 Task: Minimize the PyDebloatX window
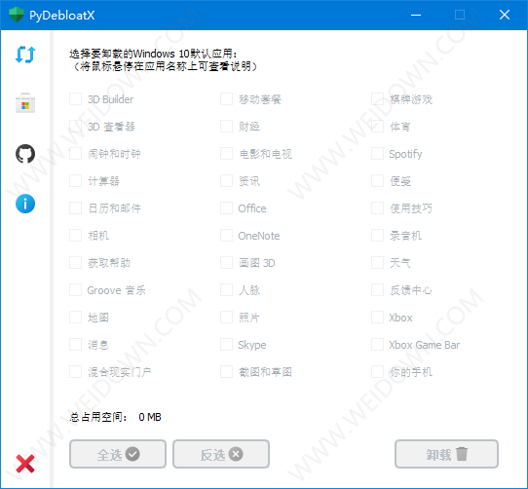point(416,15)
